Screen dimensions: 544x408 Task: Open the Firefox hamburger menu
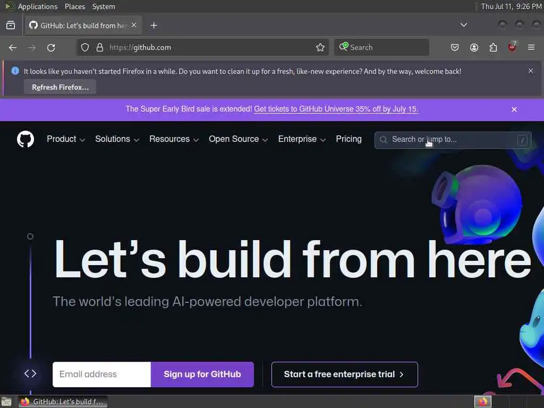[x=531, y=47]
